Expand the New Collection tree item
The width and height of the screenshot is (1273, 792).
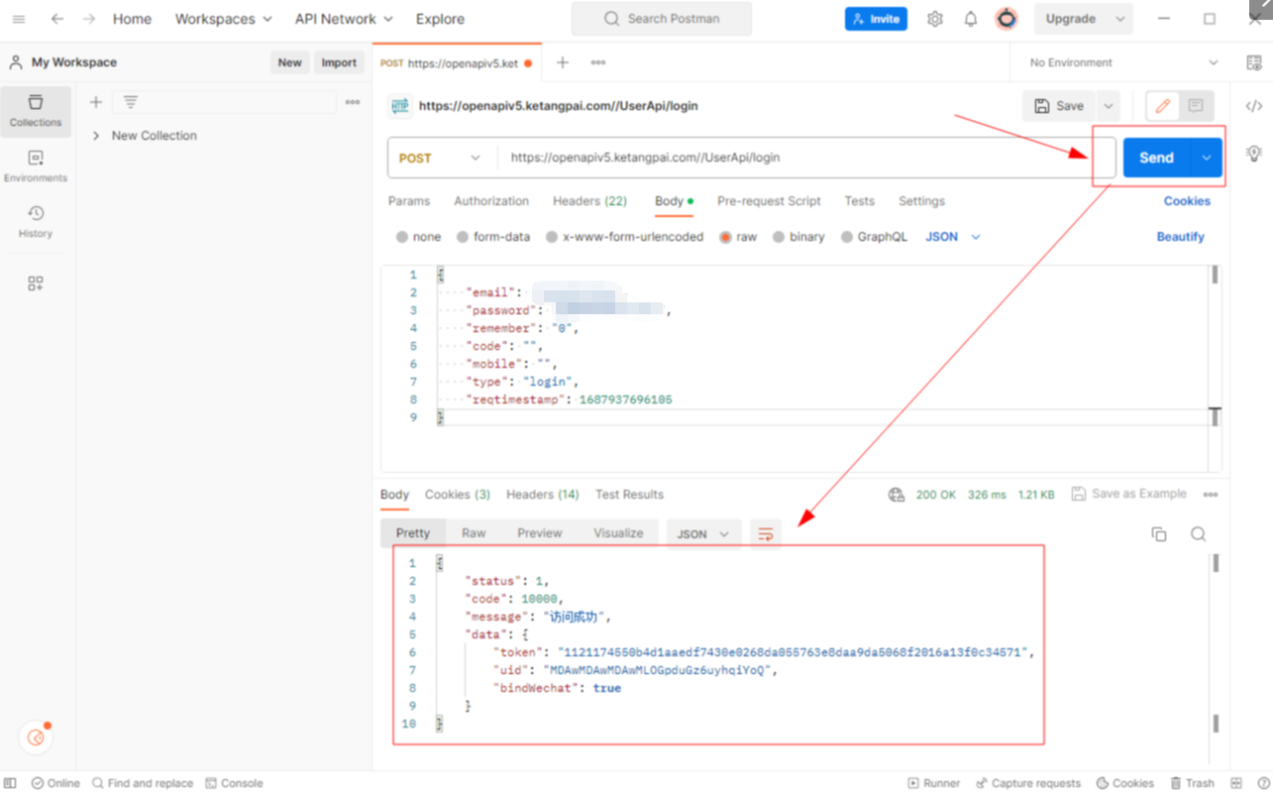coord(96,136)
